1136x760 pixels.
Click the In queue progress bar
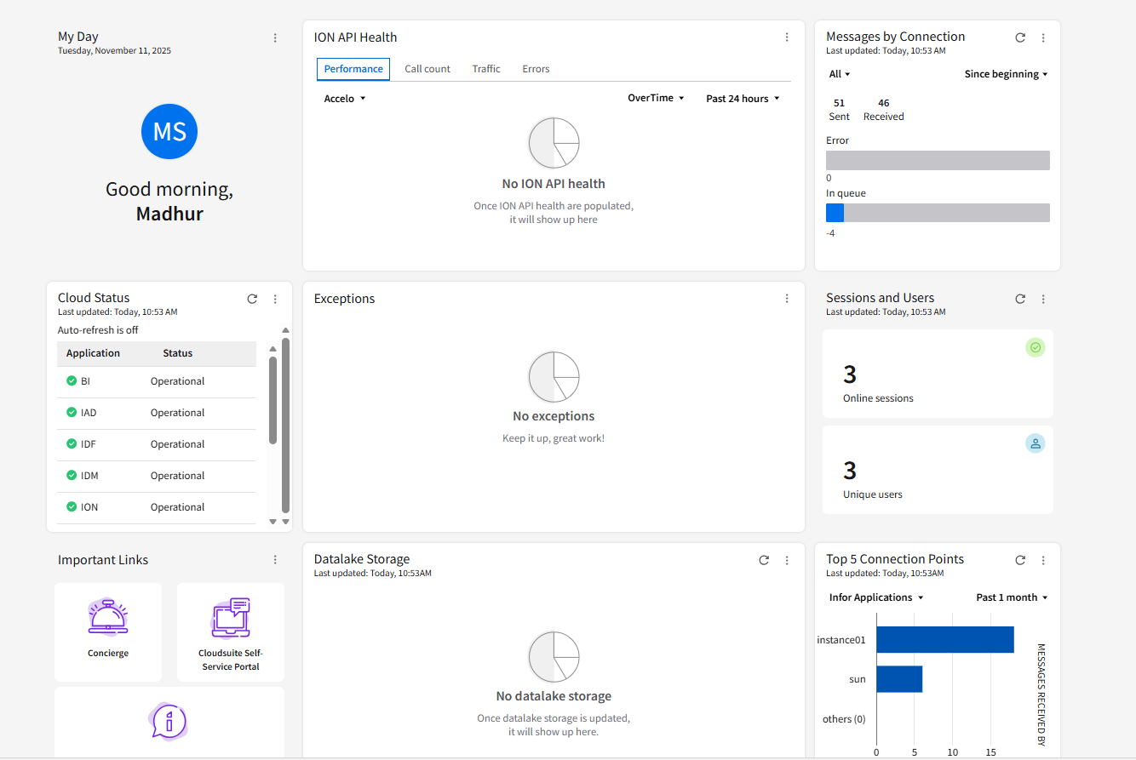tap(937, 212)
